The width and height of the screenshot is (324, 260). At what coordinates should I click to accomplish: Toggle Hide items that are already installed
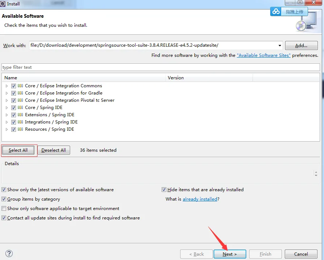point(164,189)
